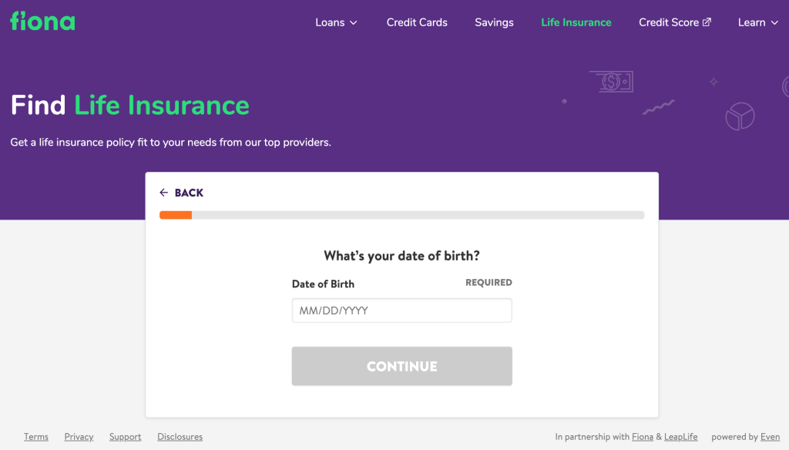789x450 pixels.
Task: Click the sparkle star decoration
Action: click(713, 82)
